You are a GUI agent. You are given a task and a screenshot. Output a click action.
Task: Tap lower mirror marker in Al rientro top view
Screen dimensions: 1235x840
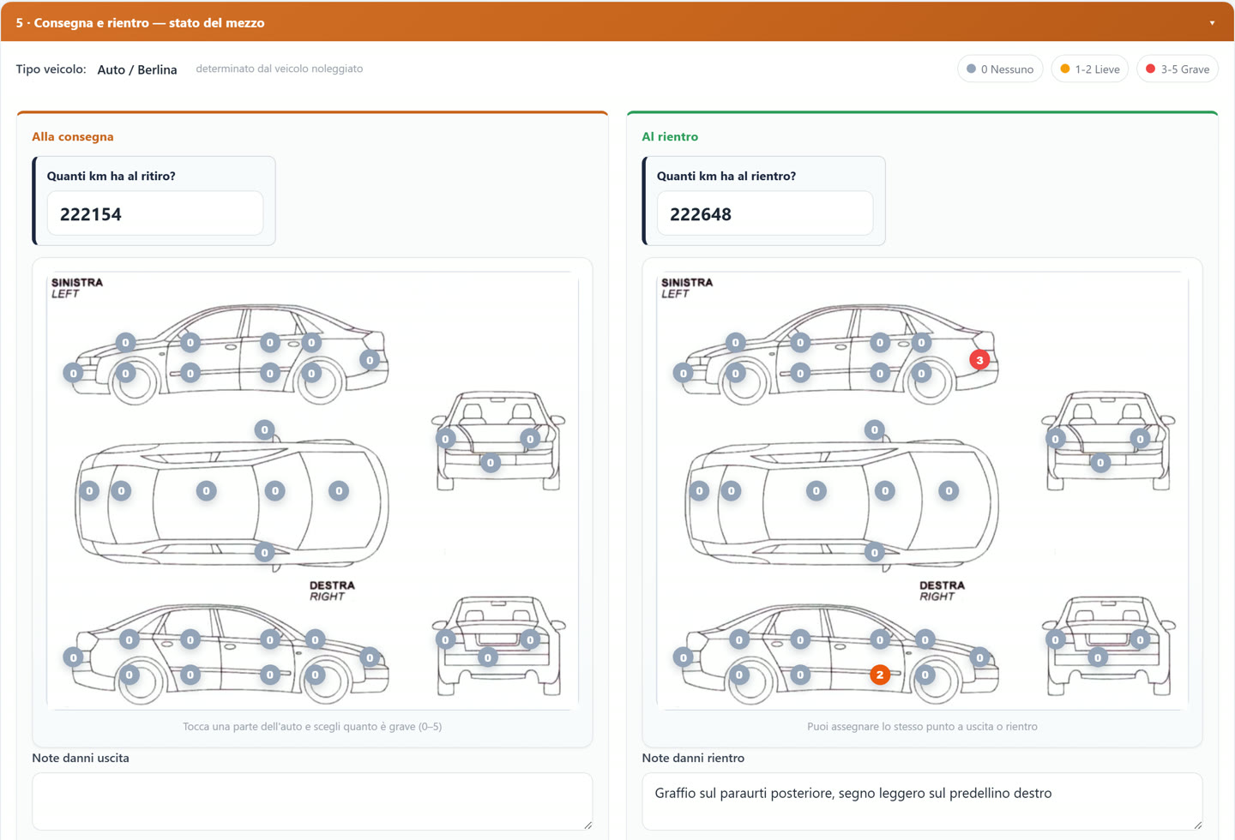coord(874,552)
